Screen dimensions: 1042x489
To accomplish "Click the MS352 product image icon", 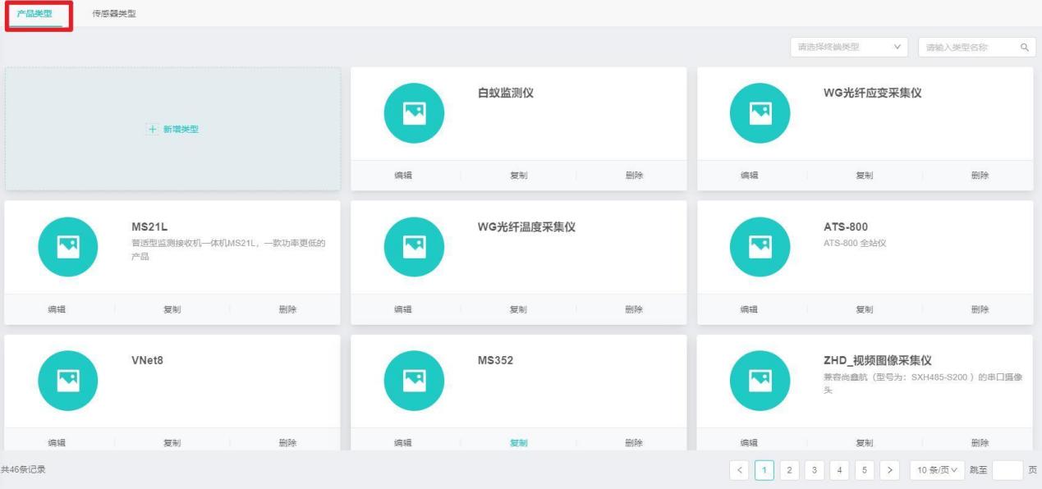I will [414, 381].
